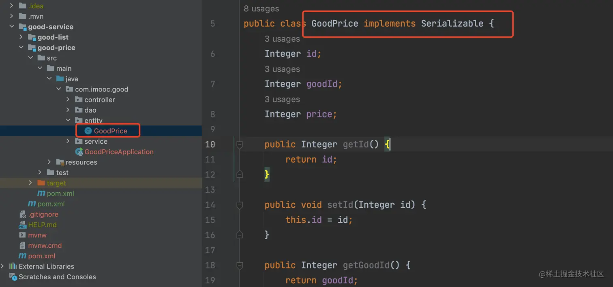This screenshot has height=287, width=613.
Task: Click the service package icon
Action: pos(79,141)
